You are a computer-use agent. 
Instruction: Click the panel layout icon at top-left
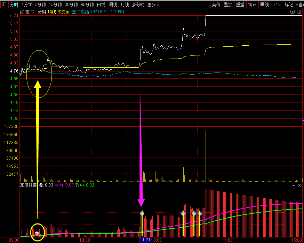(4, 5)
